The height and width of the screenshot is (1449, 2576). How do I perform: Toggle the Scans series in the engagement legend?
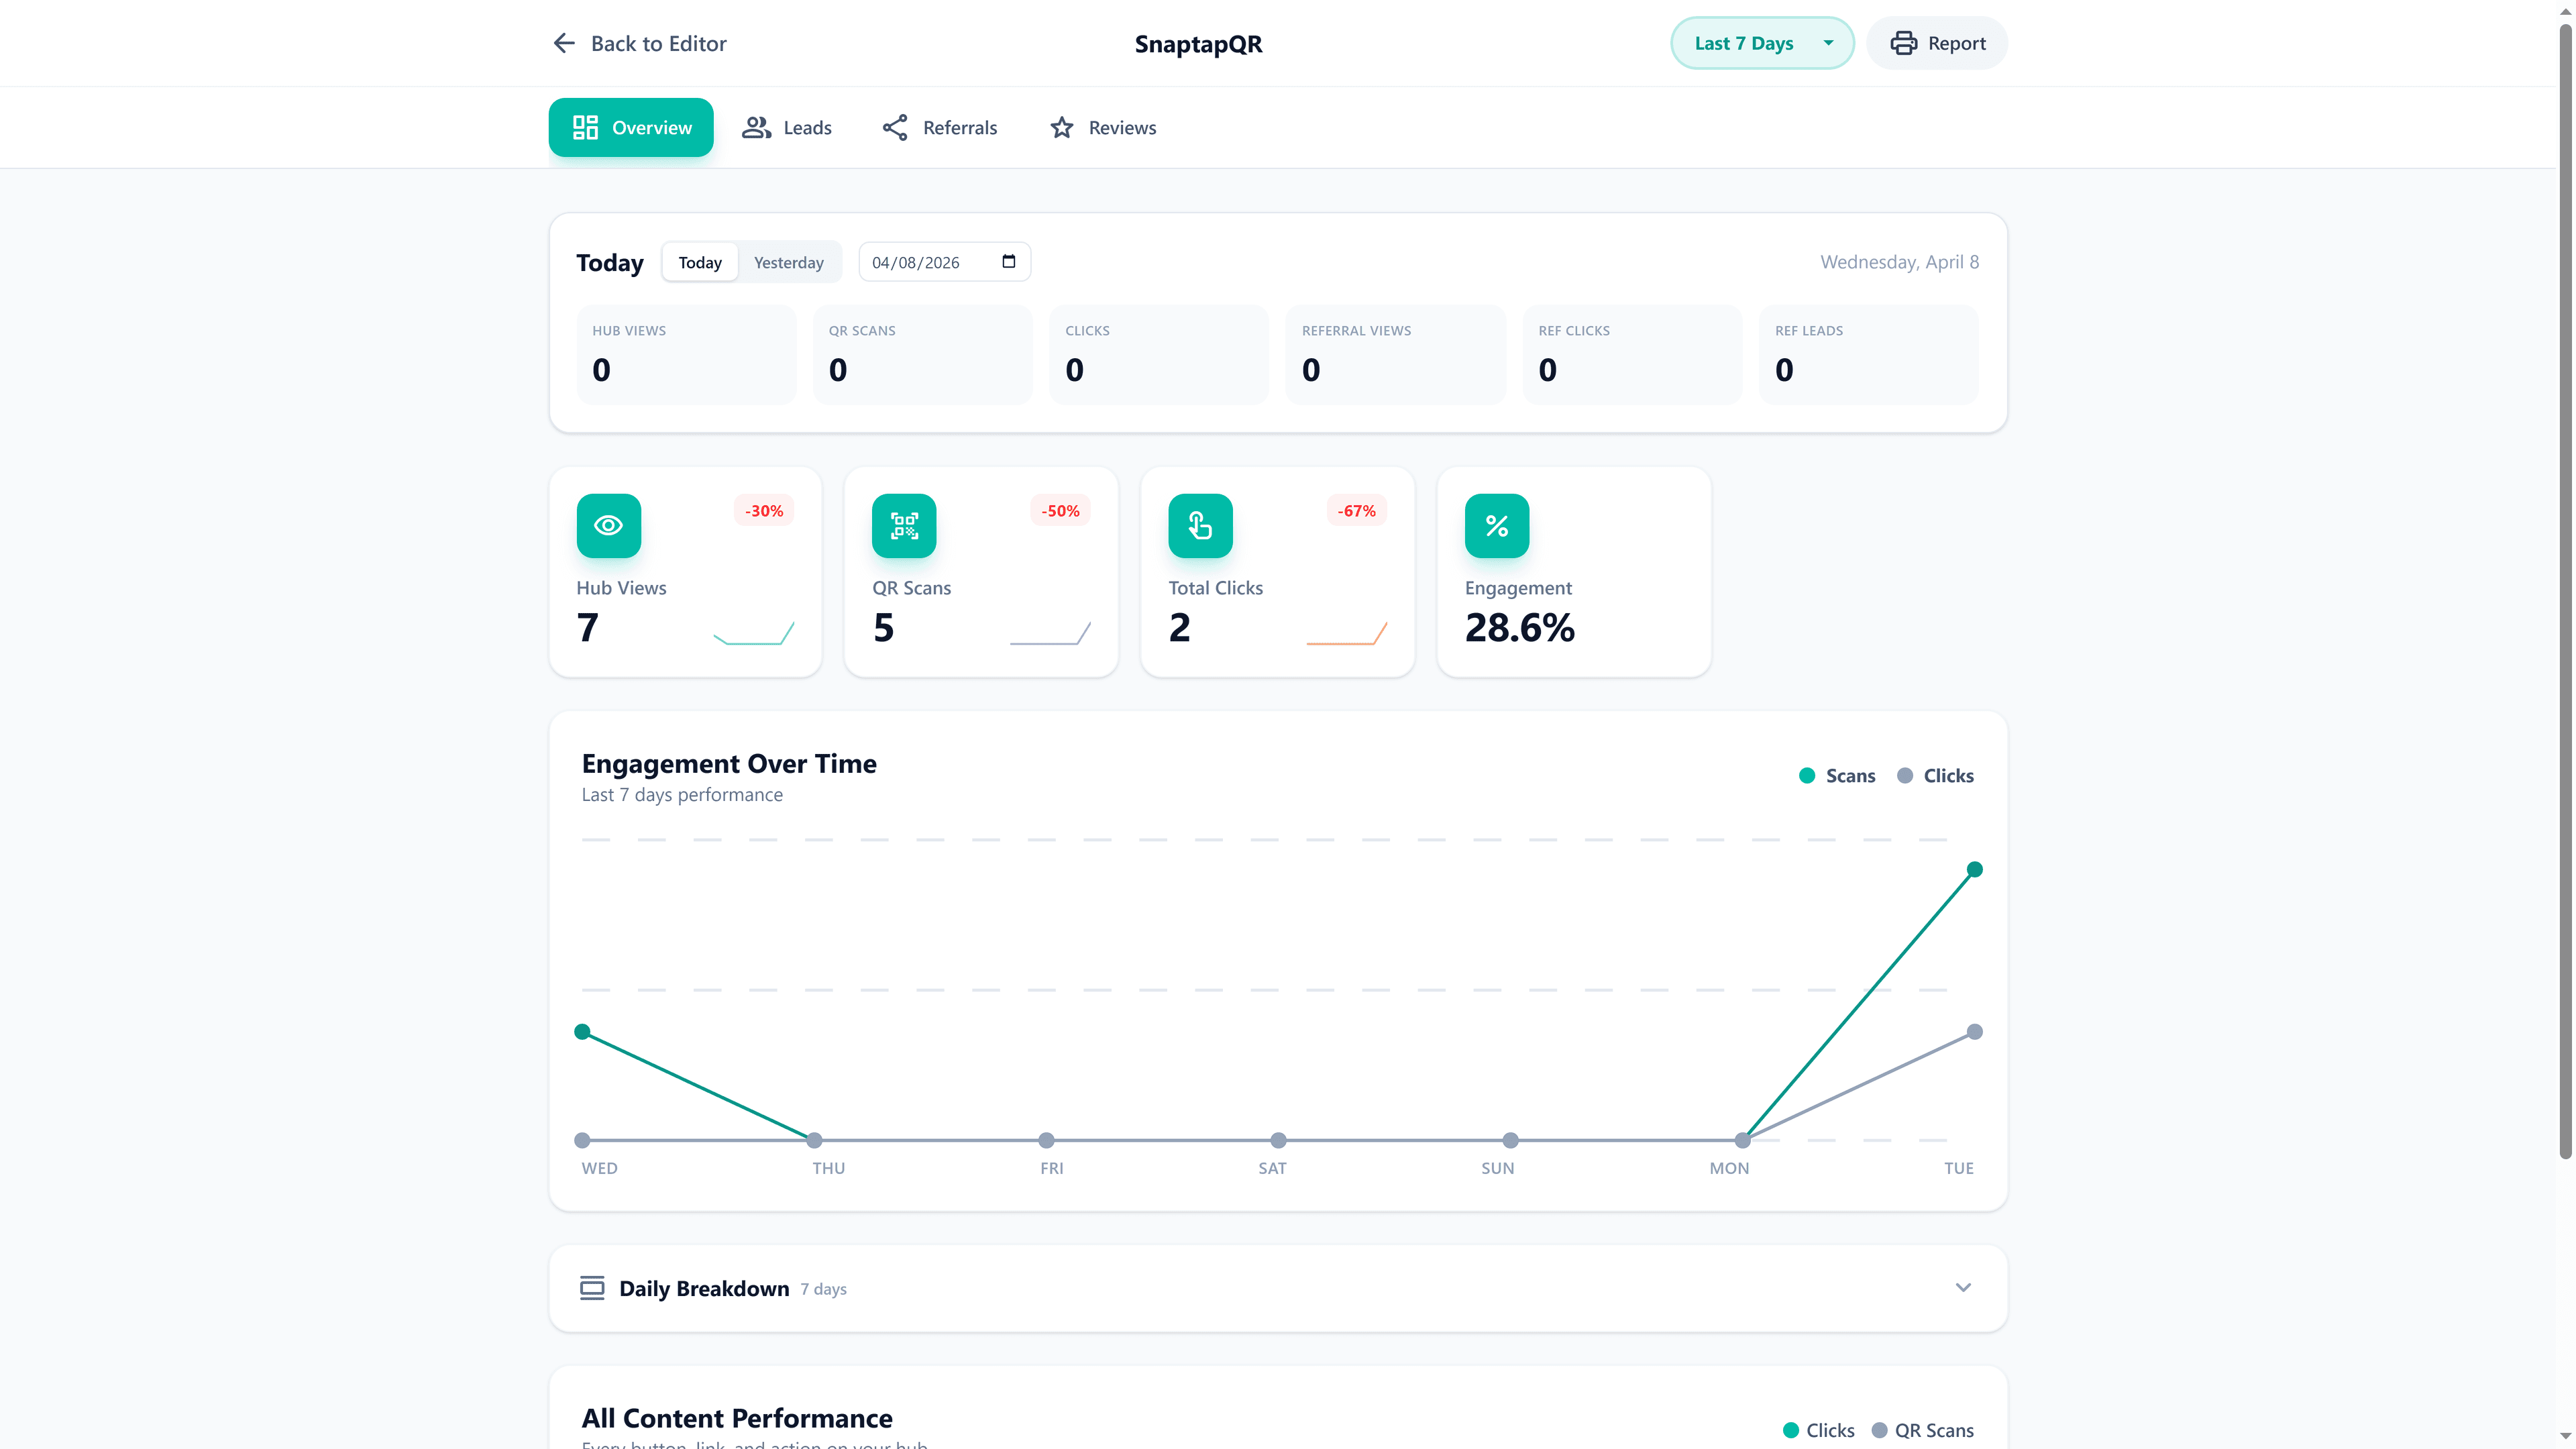(1836, 775)
